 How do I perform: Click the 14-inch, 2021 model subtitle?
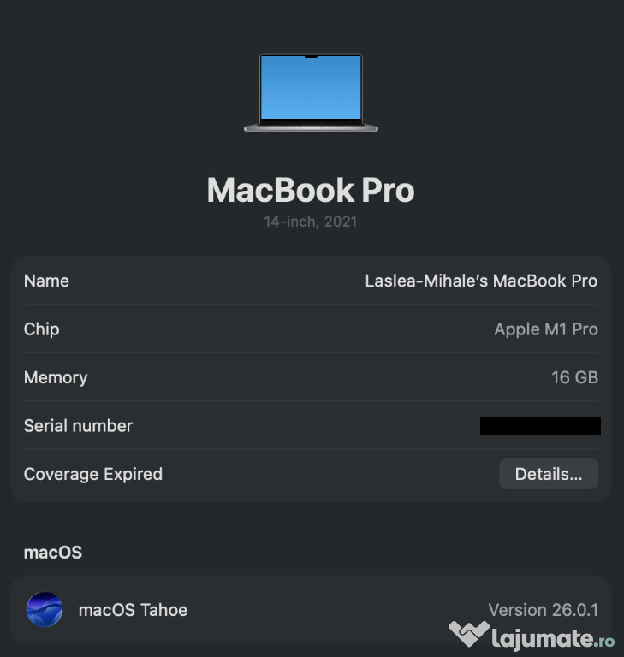311,222
